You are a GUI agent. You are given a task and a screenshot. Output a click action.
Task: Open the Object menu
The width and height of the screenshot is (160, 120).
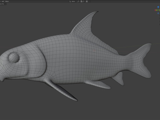click(x=7, y=1)
